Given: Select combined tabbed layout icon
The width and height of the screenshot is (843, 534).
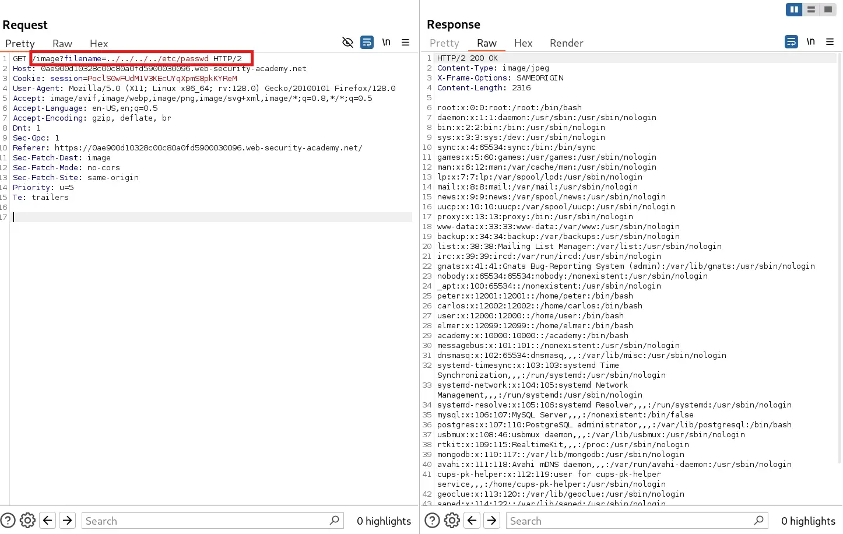Looking at the screenshot, I should pos(828,9).
